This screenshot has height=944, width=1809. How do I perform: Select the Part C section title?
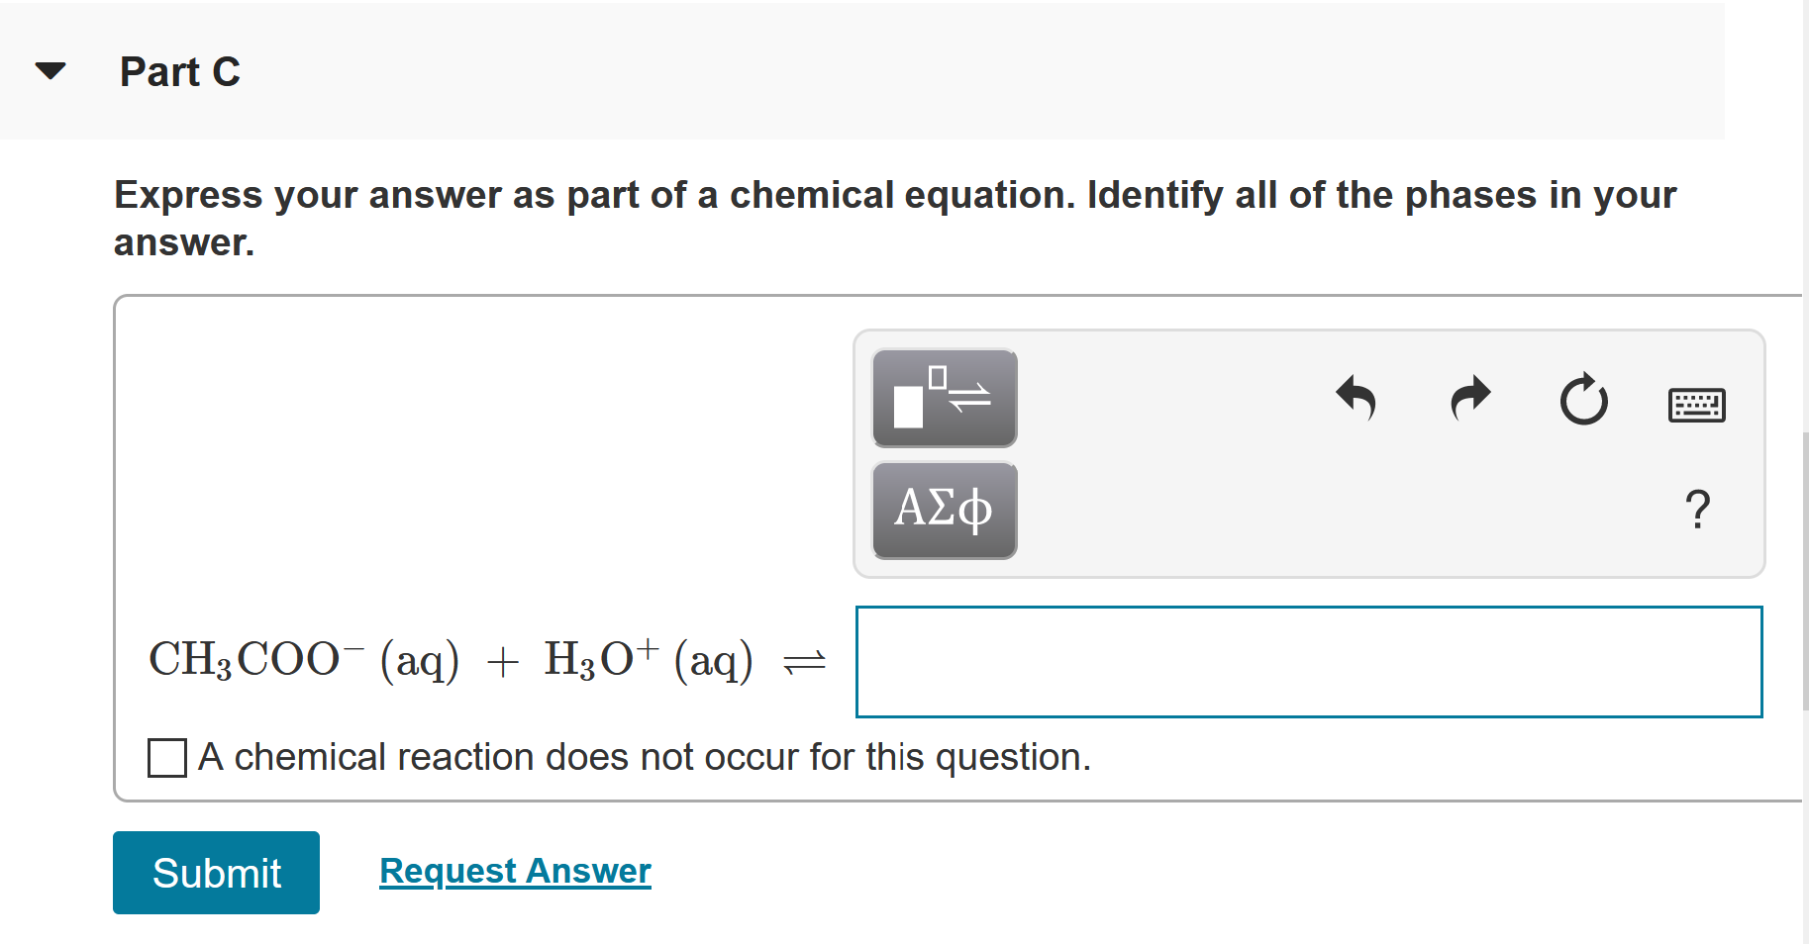click(179, 70)
